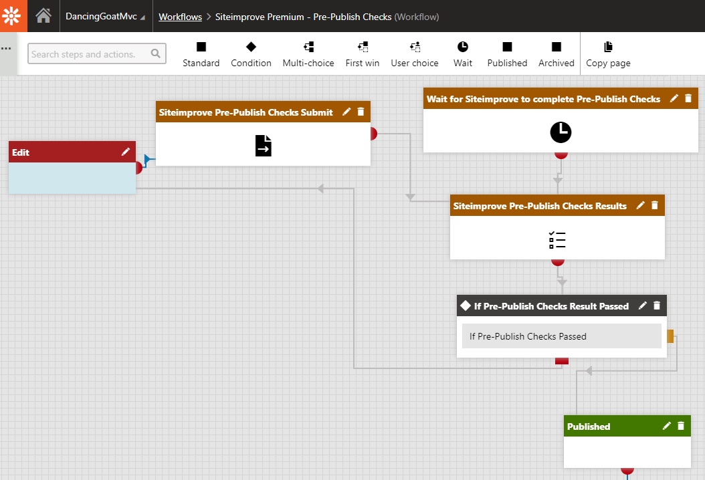Select the Wait for Siteimprove step title
Image resolution: width=705 pixels, height=480 pixels.
pos(543,99)
